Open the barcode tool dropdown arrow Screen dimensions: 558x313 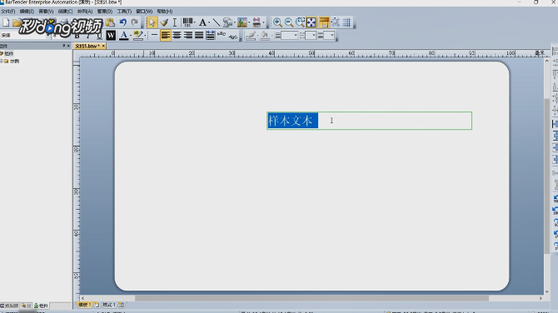pos(195,22)
